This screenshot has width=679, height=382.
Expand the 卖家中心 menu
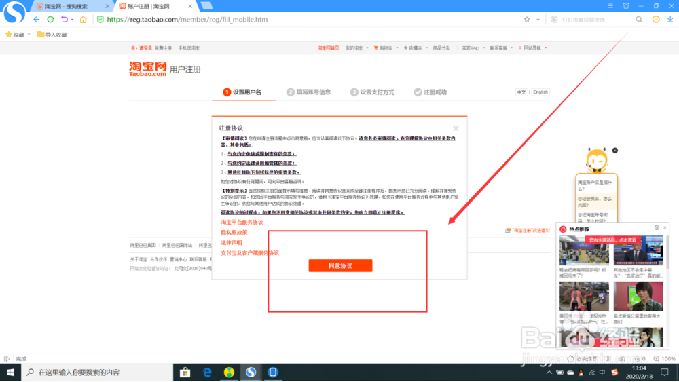point(473,48)
